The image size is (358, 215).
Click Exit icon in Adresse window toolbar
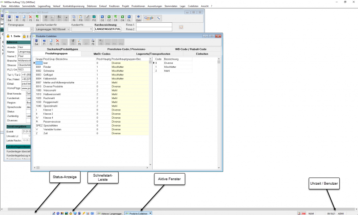click(x=9, y=18)
